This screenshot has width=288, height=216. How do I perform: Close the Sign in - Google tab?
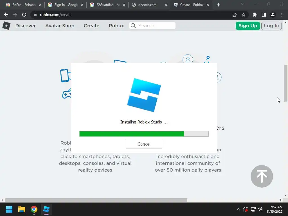tap(82, 5)
